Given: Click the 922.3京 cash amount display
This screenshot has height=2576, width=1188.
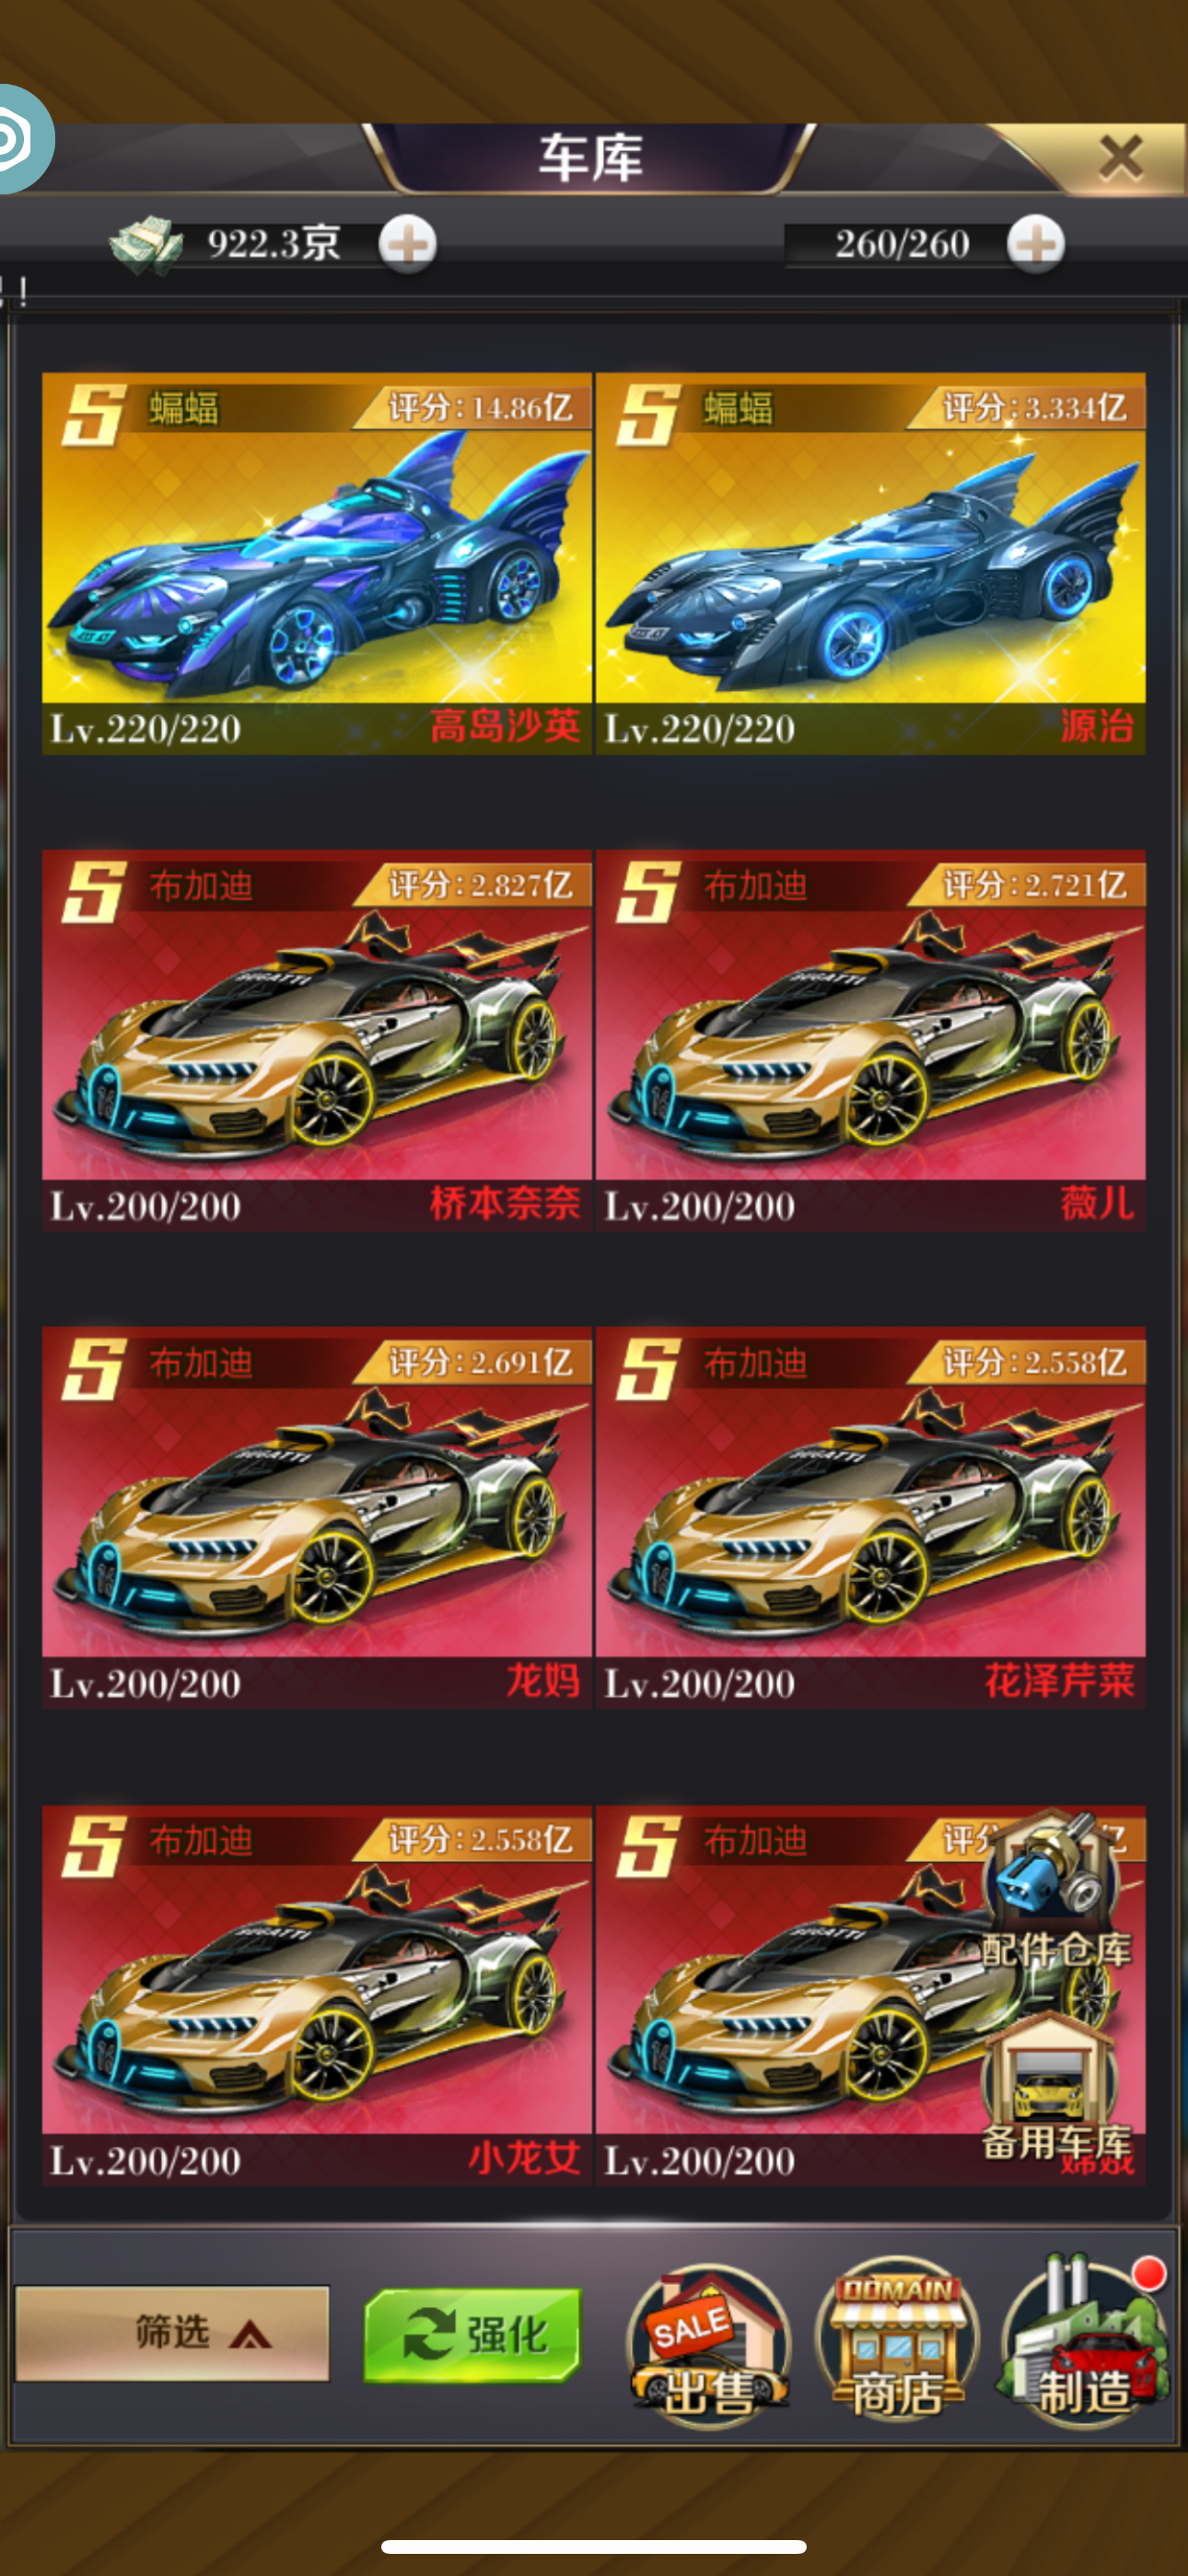Looking at the screenshot, I should [274, 244].
